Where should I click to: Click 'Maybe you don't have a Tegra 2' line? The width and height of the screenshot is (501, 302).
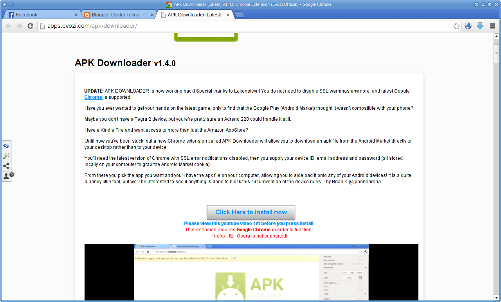pyautogui.click(x=188, y=119)
